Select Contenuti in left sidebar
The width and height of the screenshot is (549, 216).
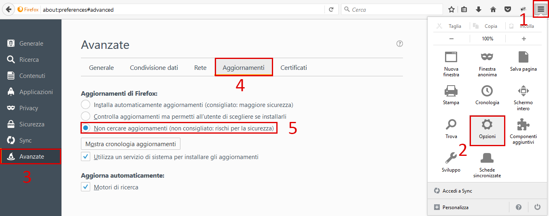coord(31,76)
